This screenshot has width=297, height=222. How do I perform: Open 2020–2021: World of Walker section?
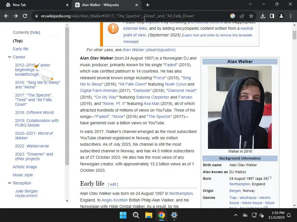(x=34, y=136)
